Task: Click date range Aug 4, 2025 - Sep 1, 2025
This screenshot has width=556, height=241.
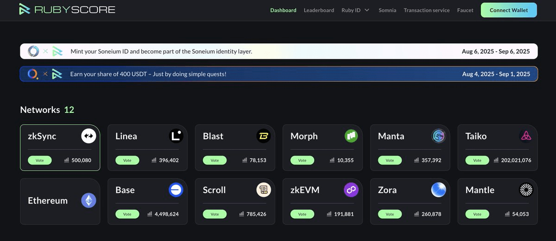Action: [496, 74]
